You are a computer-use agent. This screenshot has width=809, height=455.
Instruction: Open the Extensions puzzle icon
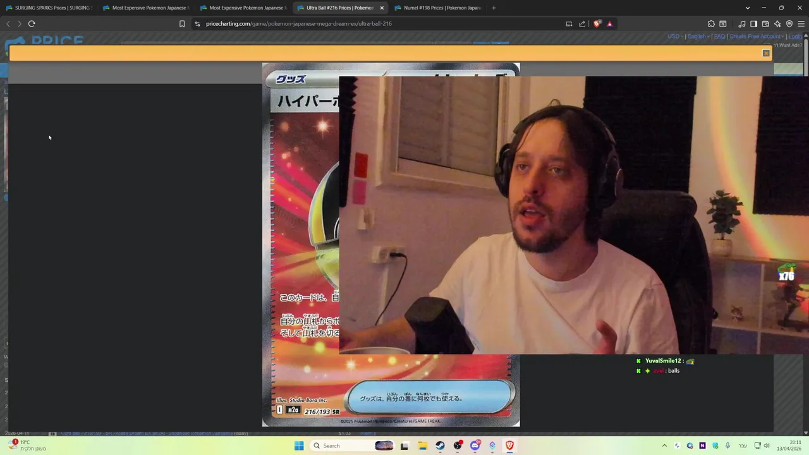tap(711, 24)
